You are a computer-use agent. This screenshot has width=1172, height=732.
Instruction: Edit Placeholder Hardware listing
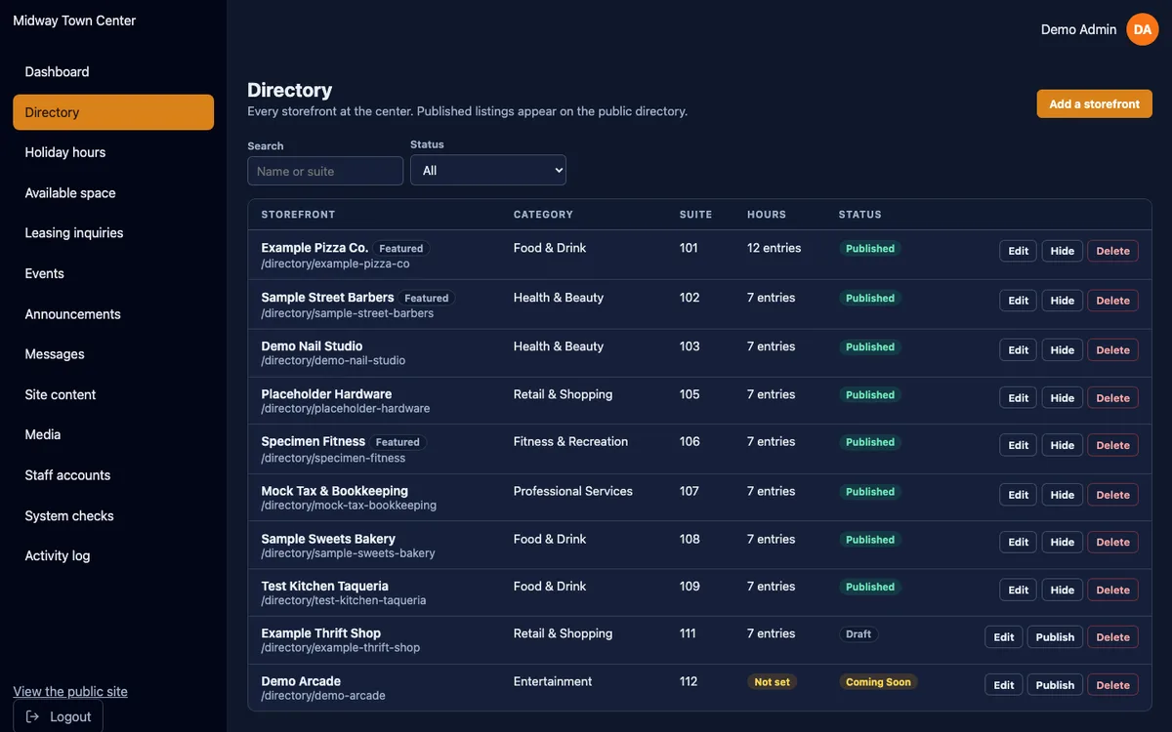1019,397
